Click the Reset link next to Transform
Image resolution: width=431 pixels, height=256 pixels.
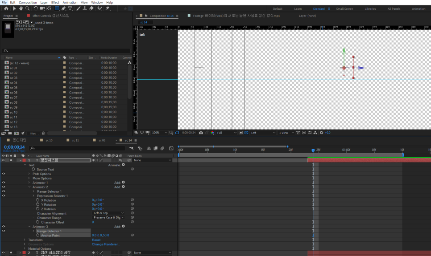96,240
